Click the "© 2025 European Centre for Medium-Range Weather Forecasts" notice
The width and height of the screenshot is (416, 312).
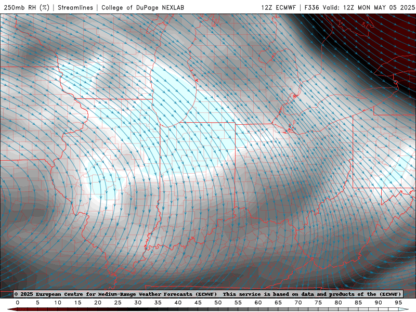[115, 294]
